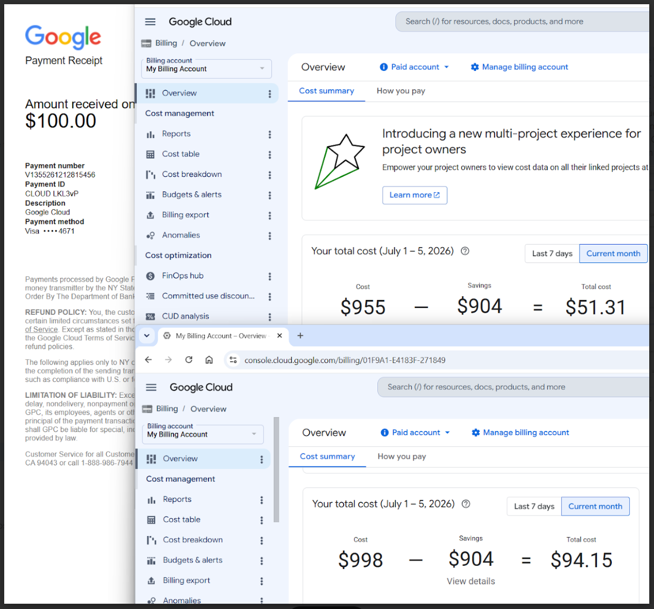Open browser tab search chevron
Viewport: 654px width, 609px height.
pyautogui.click(x=147, y=335)
